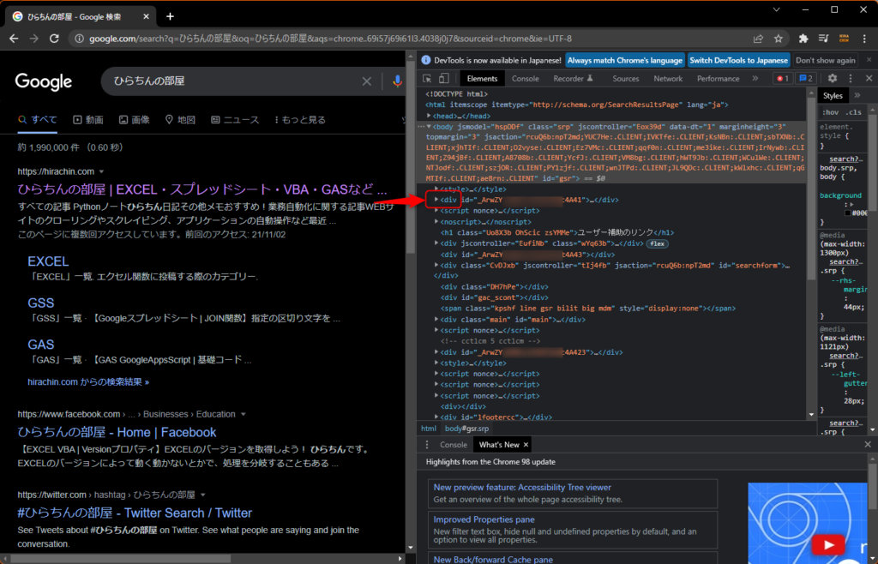The width and height of the screenshot is (878, 564).
Task: Click the Switch DevTools to Japanese button
Action: [739, 60]
